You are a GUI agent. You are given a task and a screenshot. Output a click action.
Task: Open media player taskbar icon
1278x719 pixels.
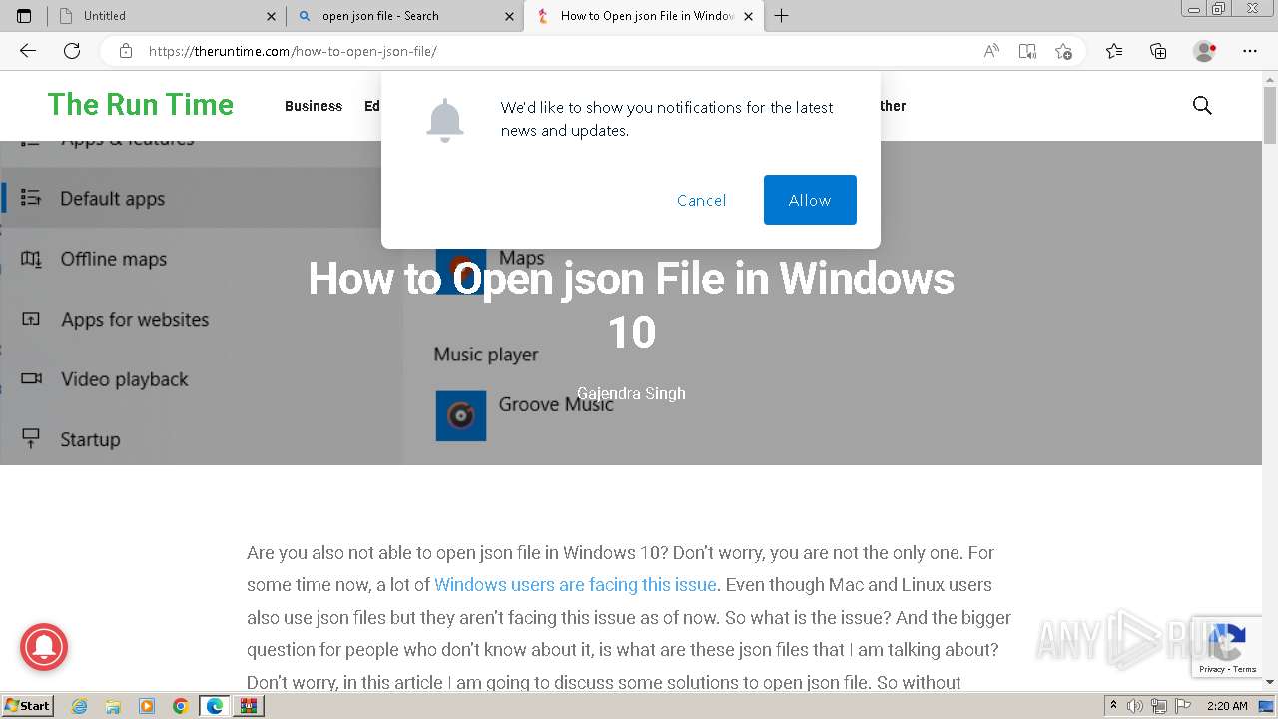(x=147, y=706)
